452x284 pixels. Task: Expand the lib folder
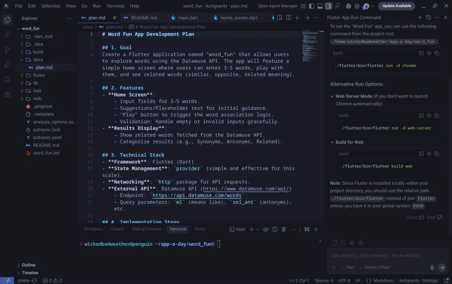click(36, 83)
